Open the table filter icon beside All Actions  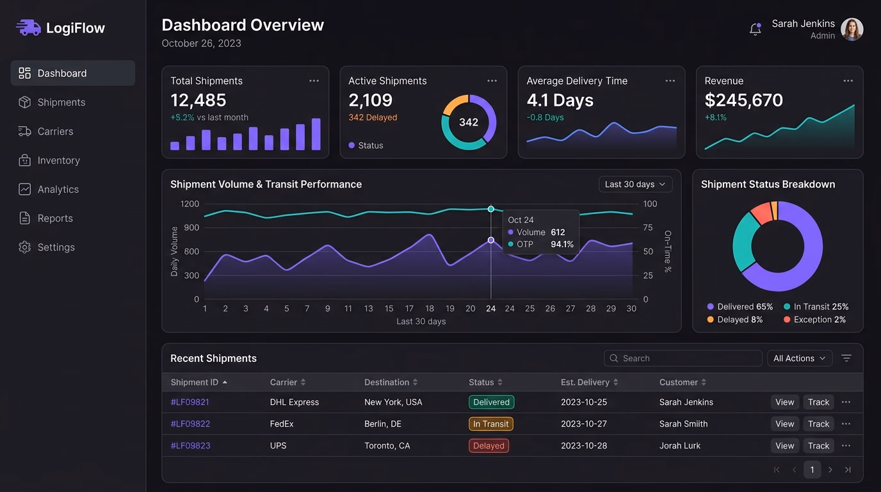point(846,359)
